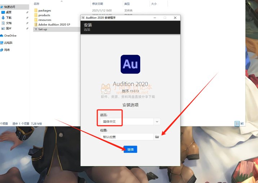Image resolution: width=258 pixels, height=183 pixels.
Task: Open 图片 in Explorer sidebar
Action: 9,28
